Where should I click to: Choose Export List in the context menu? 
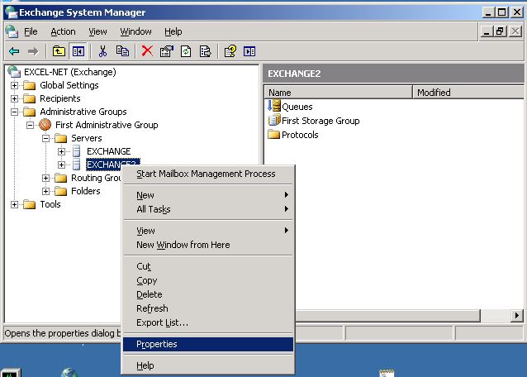click(x=208, y=322)
